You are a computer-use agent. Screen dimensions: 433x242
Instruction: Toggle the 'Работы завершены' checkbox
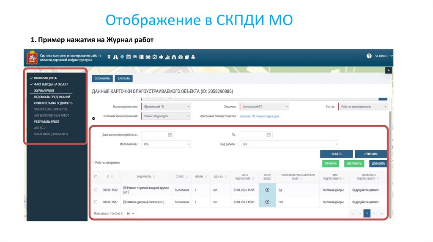[x=93, y=162]
